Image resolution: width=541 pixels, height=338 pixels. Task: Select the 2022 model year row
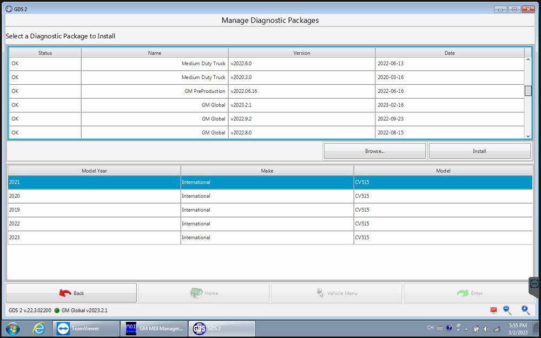(270, 224)
